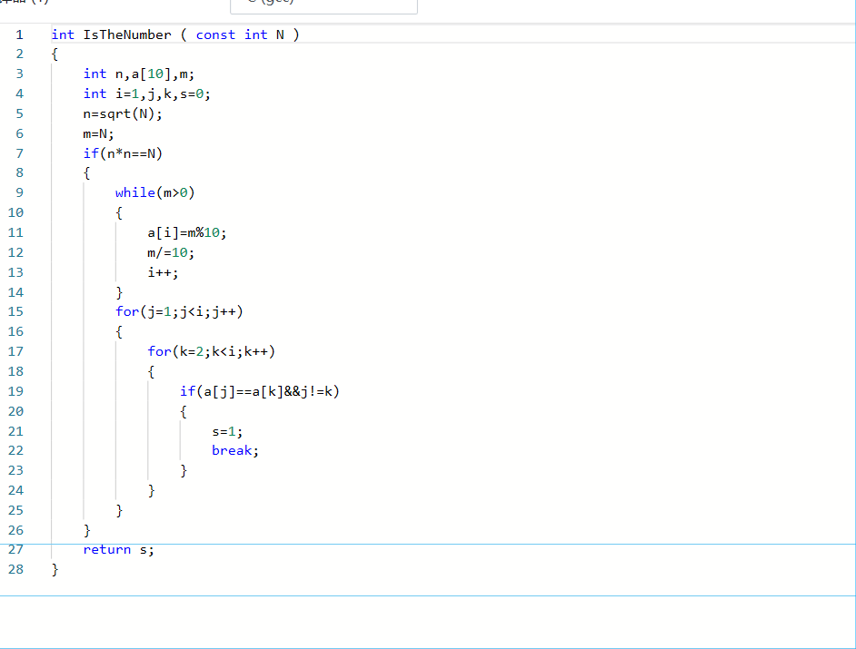Click the closing brace on line 25
This screenshot has width=856, height=649.
pos(119,511)
